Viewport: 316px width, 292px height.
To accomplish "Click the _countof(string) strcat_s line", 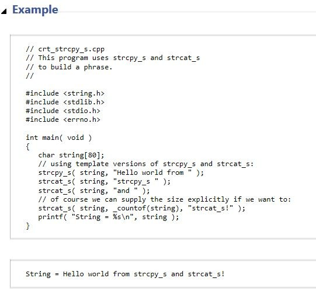I will coord(142,208).
